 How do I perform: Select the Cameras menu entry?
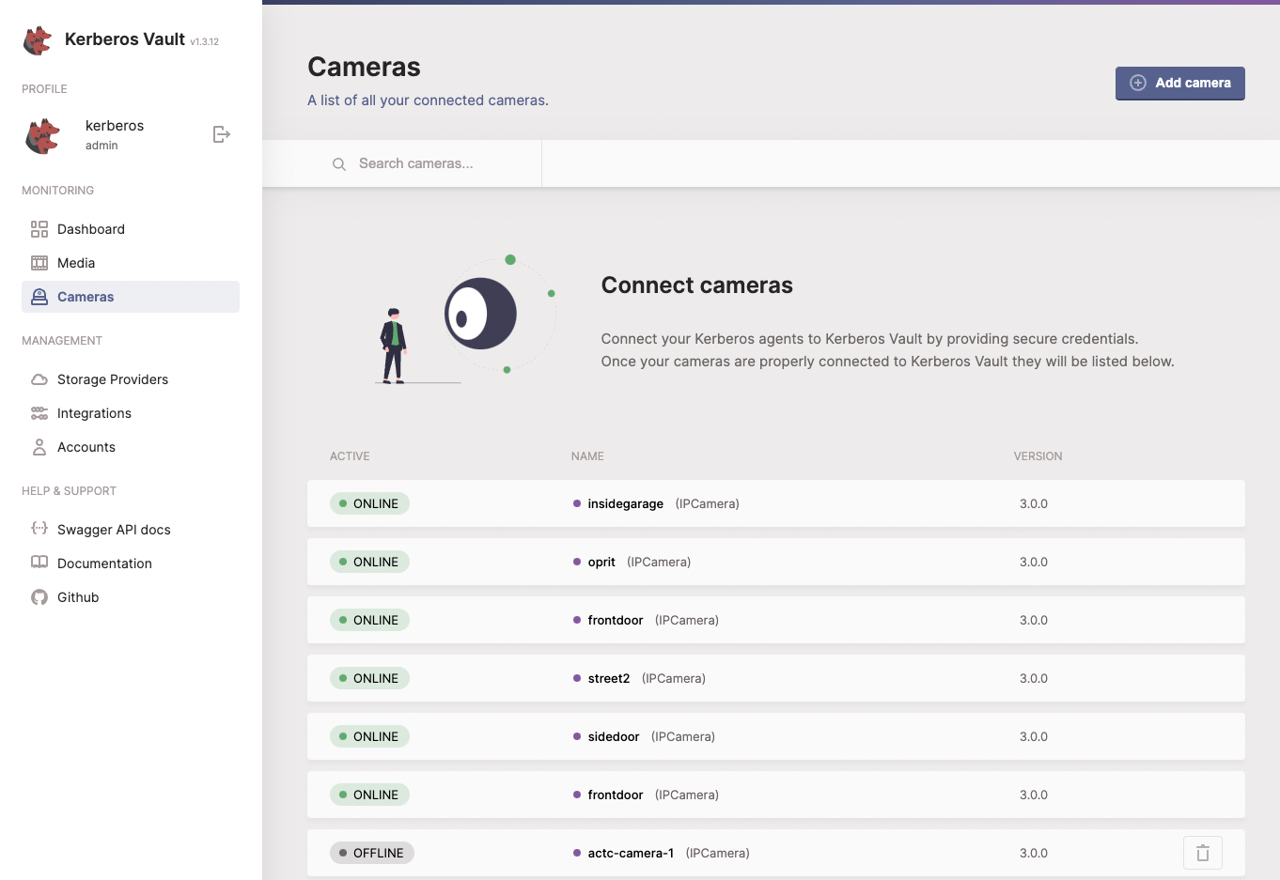click(86, 296)
